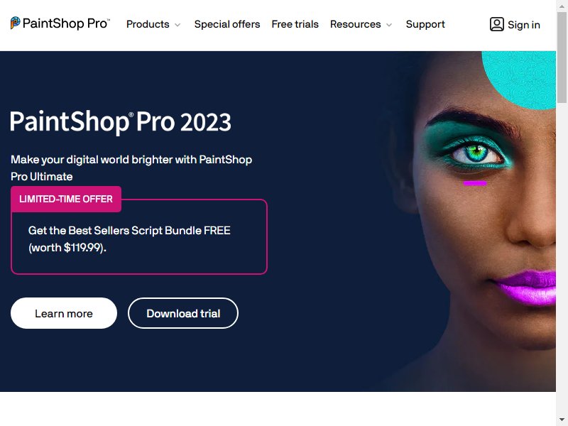Click the PaintShop Pro logo icon
568x426 pixels.
[15, 23]
